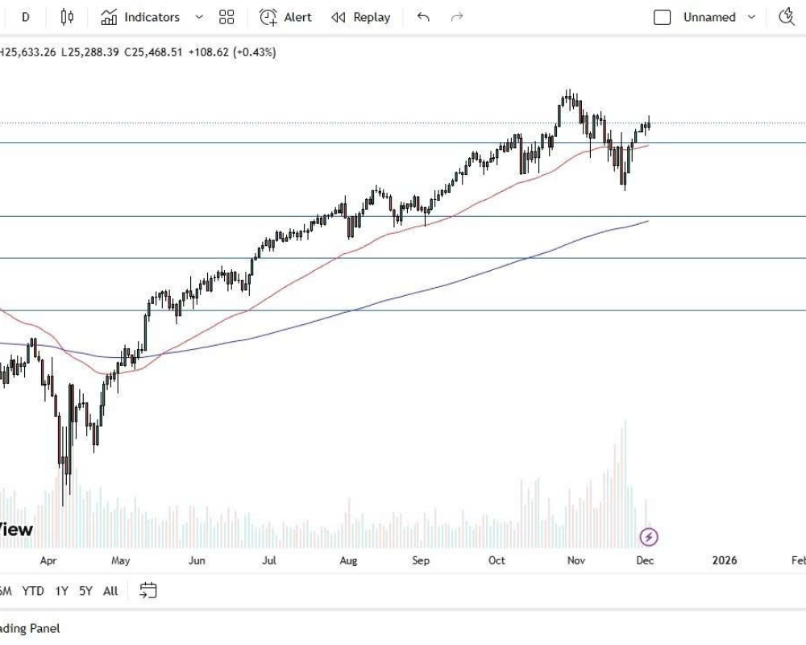Expand the arrow next to Indicators
The image size is (806, 645).
(x=199, y=17)
